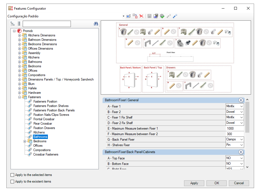Click the properties panel scroll down arrow
This screenshot has height=190, width=256.
[x=247, y=167]
